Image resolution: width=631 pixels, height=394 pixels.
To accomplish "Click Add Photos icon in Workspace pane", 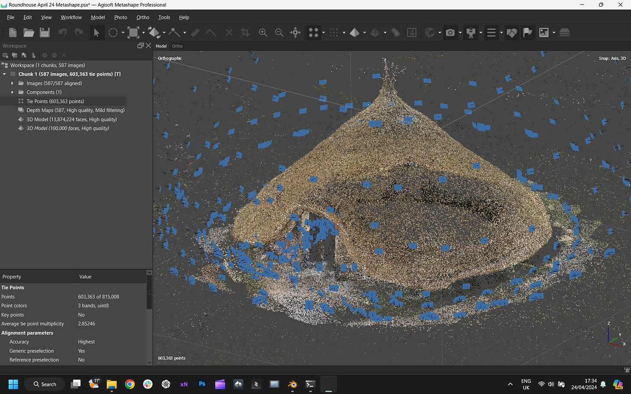I will coord(15,55).
